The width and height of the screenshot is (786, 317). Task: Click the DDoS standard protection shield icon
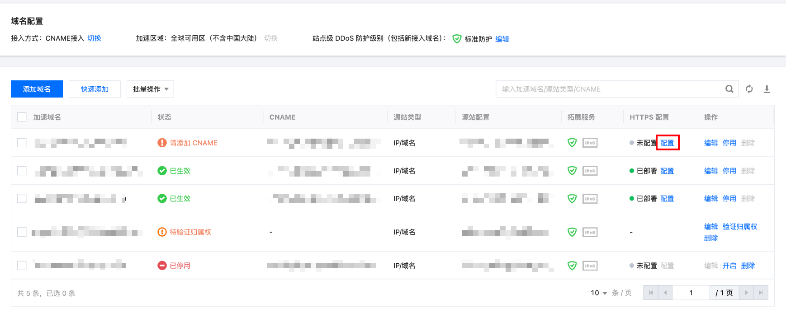coord(457,39)
